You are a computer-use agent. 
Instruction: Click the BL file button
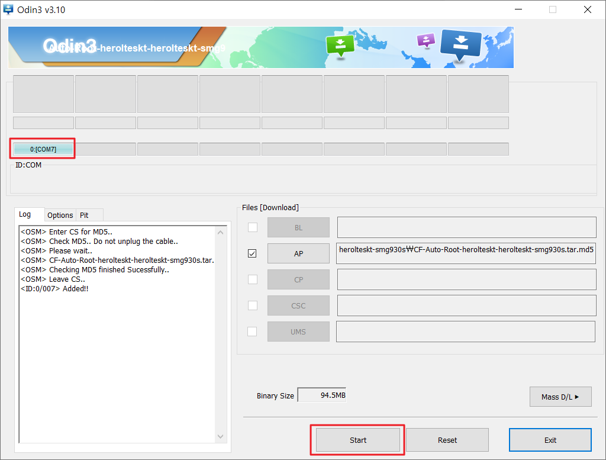(x=298, y=228)
